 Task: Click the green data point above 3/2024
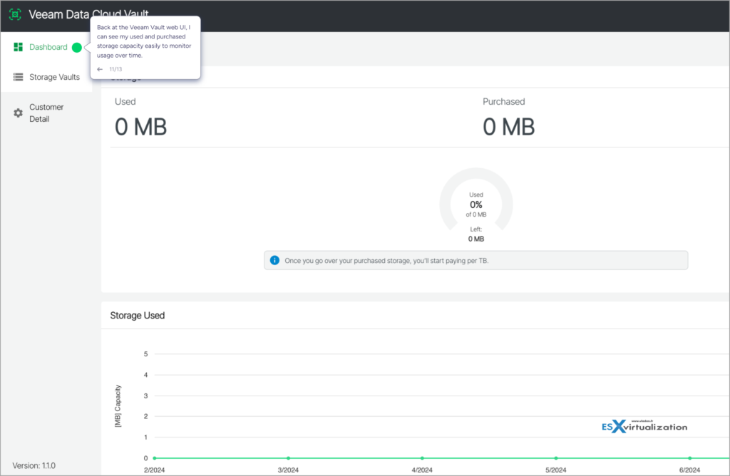(x=288, y=458)
